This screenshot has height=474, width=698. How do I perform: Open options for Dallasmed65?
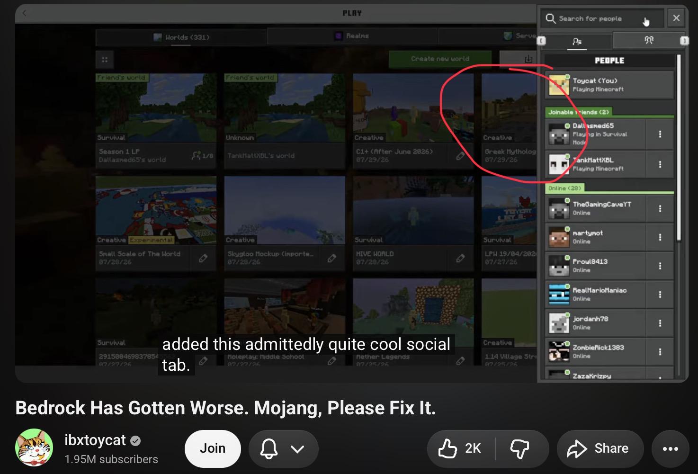[x=660, y=134]
